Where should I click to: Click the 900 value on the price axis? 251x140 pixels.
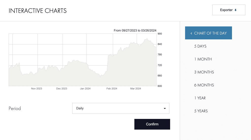160,34
